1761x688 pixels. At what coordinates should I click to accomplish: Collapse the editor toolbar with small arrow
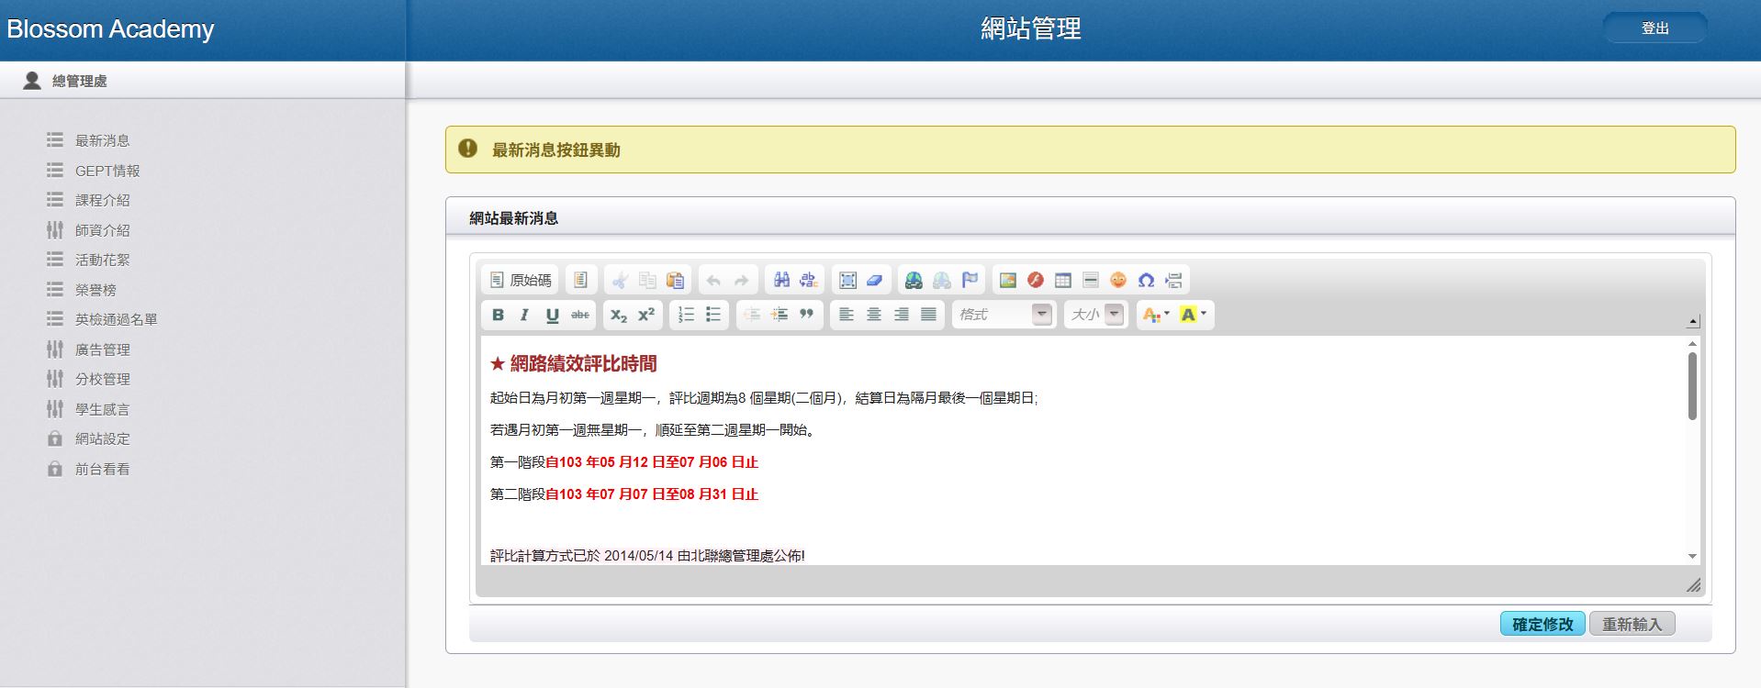pos(1693,321)
